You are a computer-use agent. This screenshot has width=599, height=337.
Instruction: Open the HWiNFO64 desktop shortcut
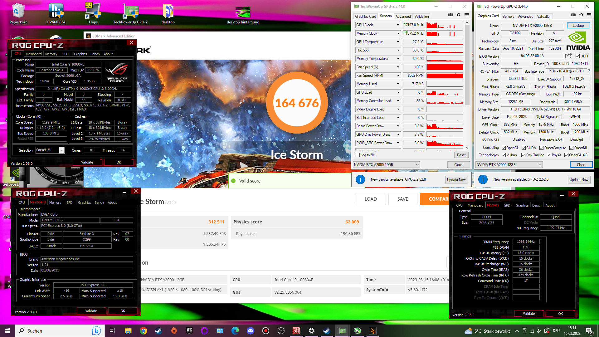[56, 14]
